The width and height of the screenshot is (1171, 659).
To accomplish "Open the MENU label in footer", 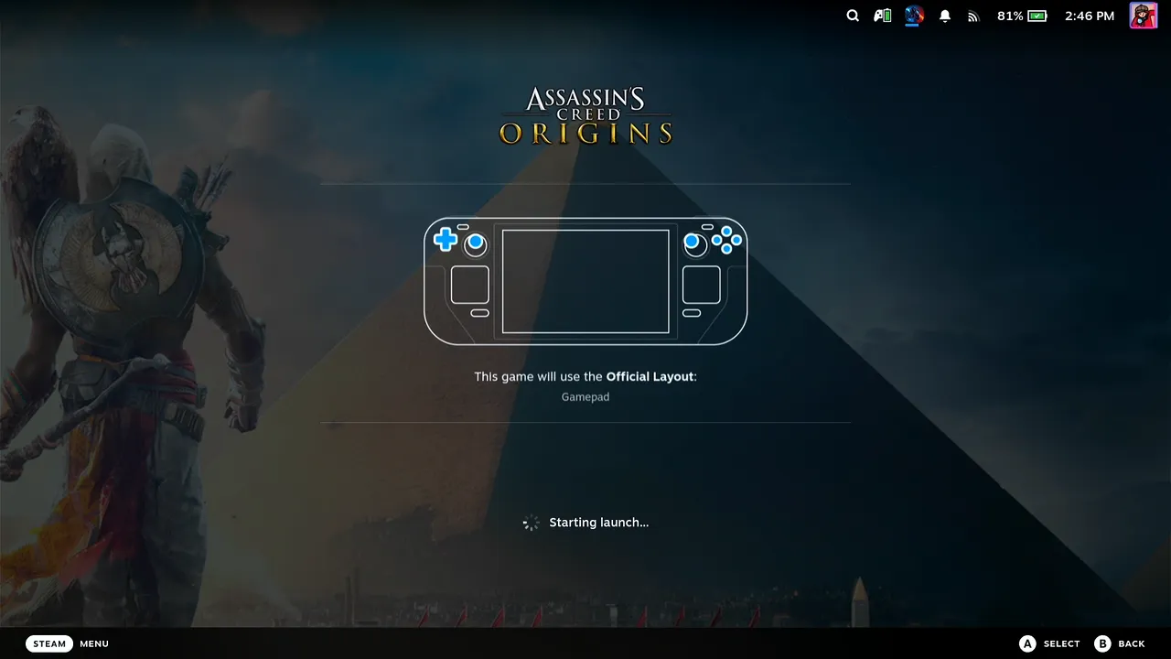I will pos(94,643).
